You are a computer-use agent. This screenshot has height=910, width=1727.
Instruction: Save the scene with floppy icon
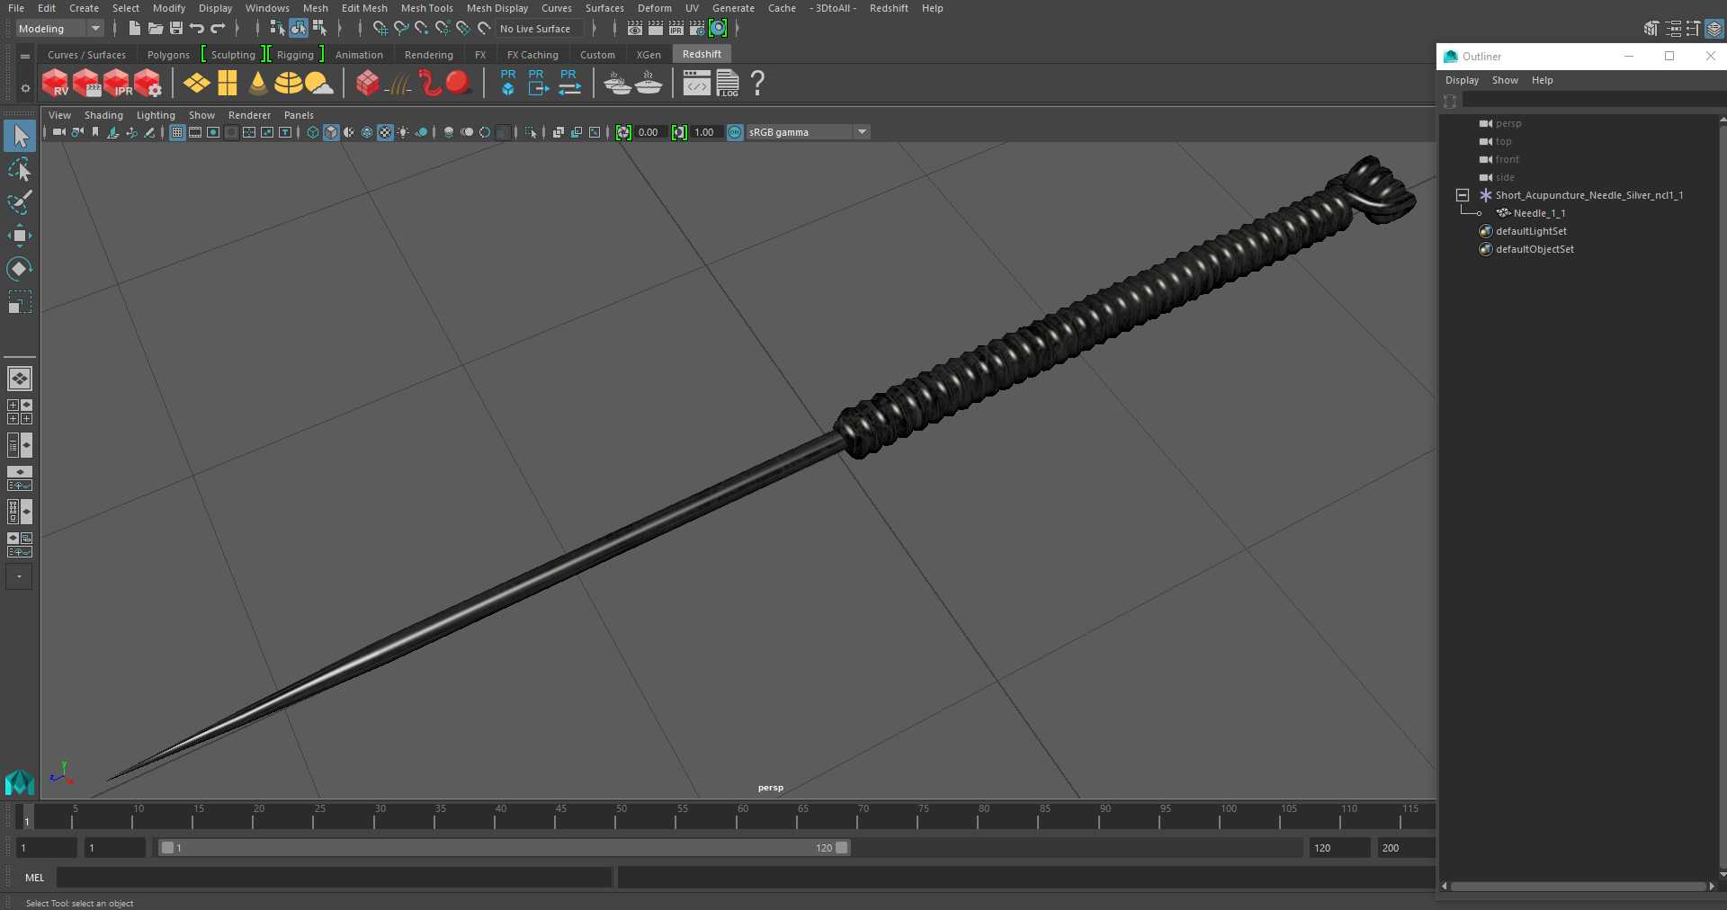(176, 29)
